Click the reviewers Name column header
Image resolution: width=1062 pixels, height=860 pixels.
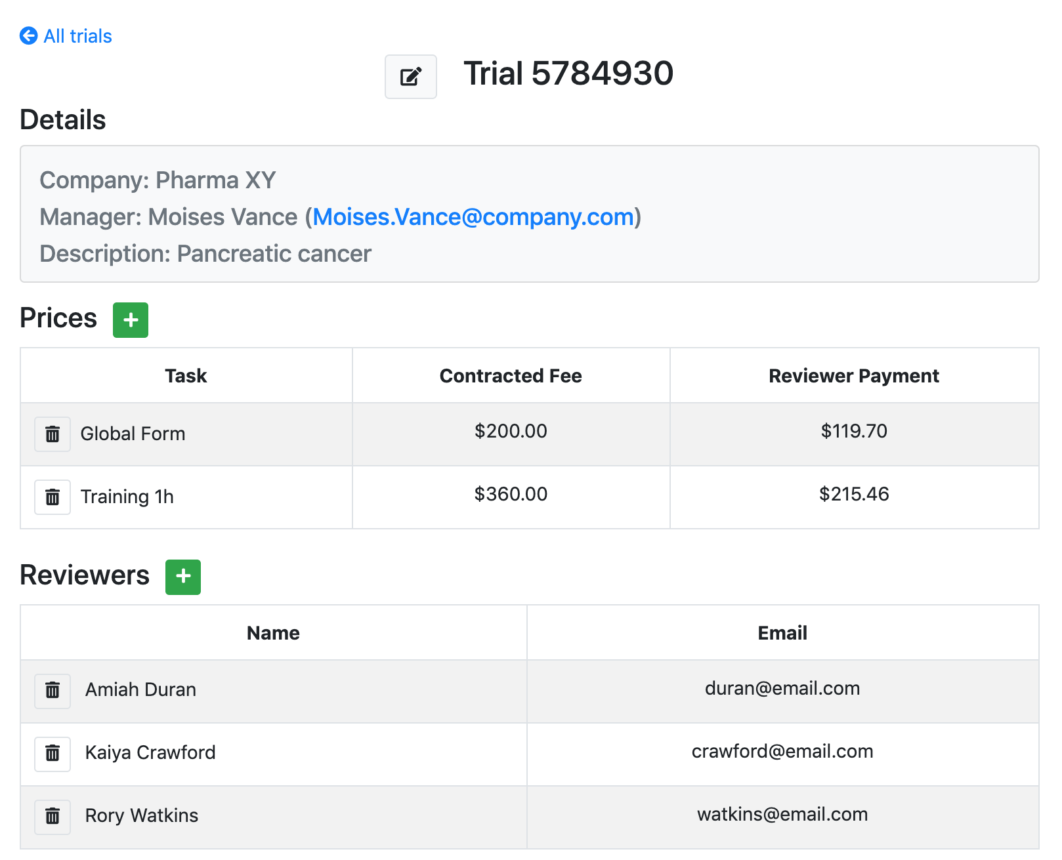pyautogui.click(x=273, y=633)
